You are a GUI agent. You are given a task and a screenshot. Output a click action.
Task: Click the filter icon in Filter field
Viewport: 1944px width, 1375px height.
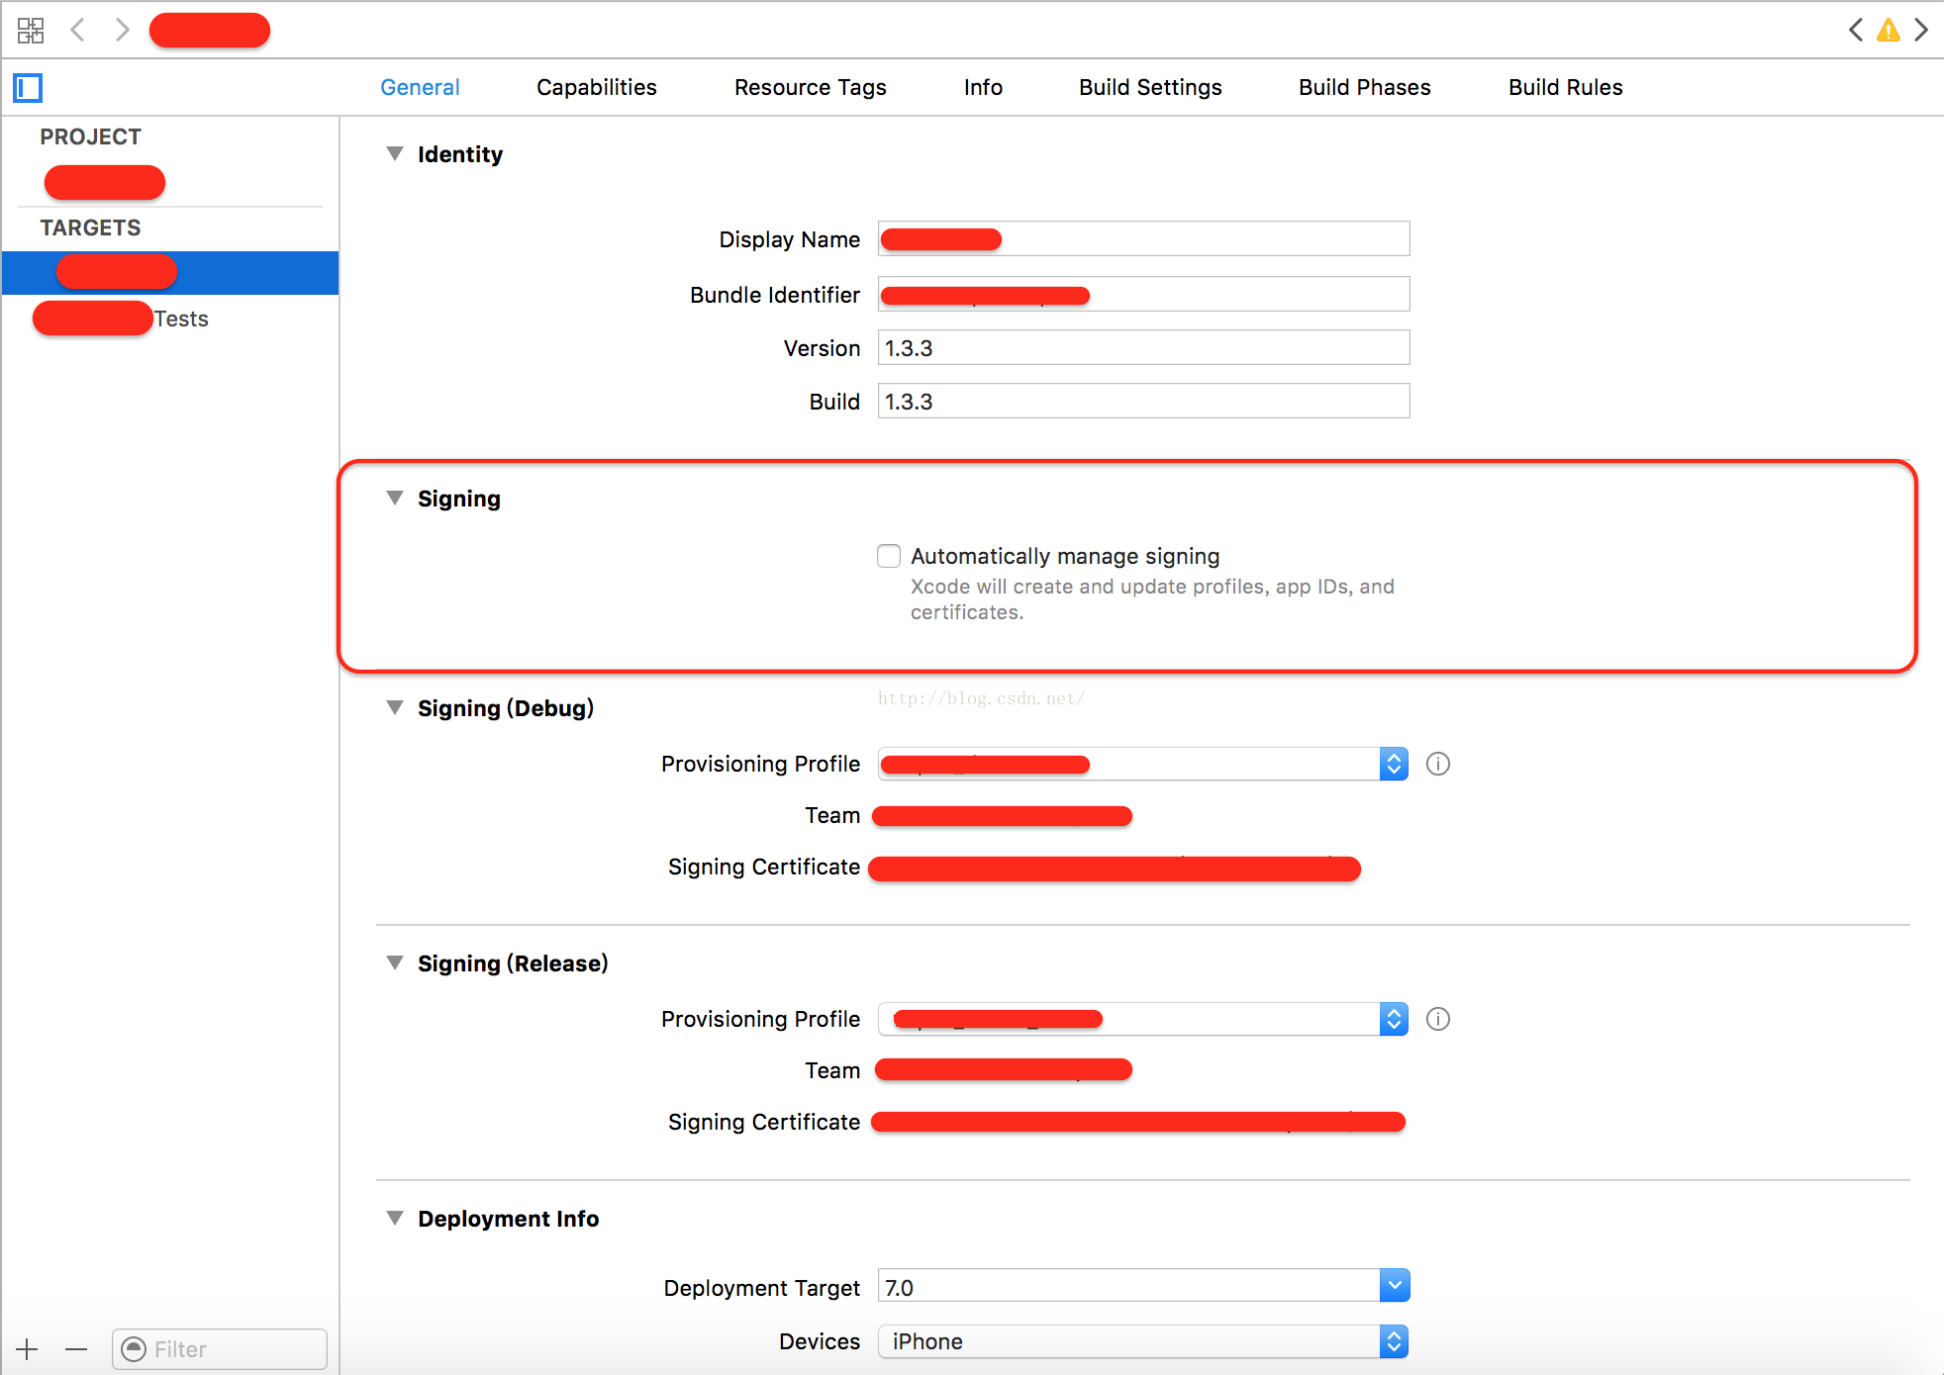(x=134, y=1349)
